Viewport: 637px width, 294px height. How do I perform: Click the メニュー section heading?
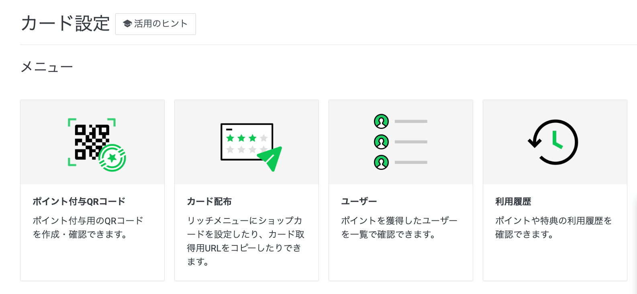(x=47, y=67)
